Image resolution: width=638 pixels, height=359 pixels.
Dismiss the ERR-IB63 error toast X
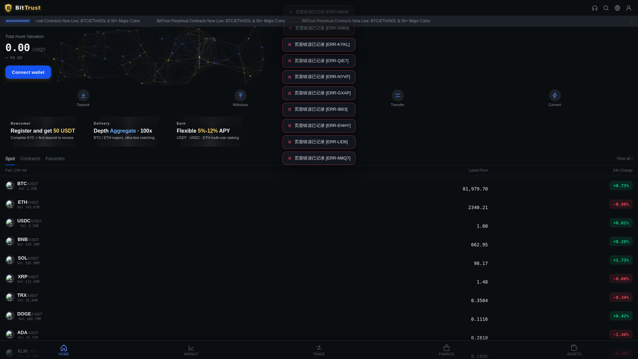tap(290, 109)
